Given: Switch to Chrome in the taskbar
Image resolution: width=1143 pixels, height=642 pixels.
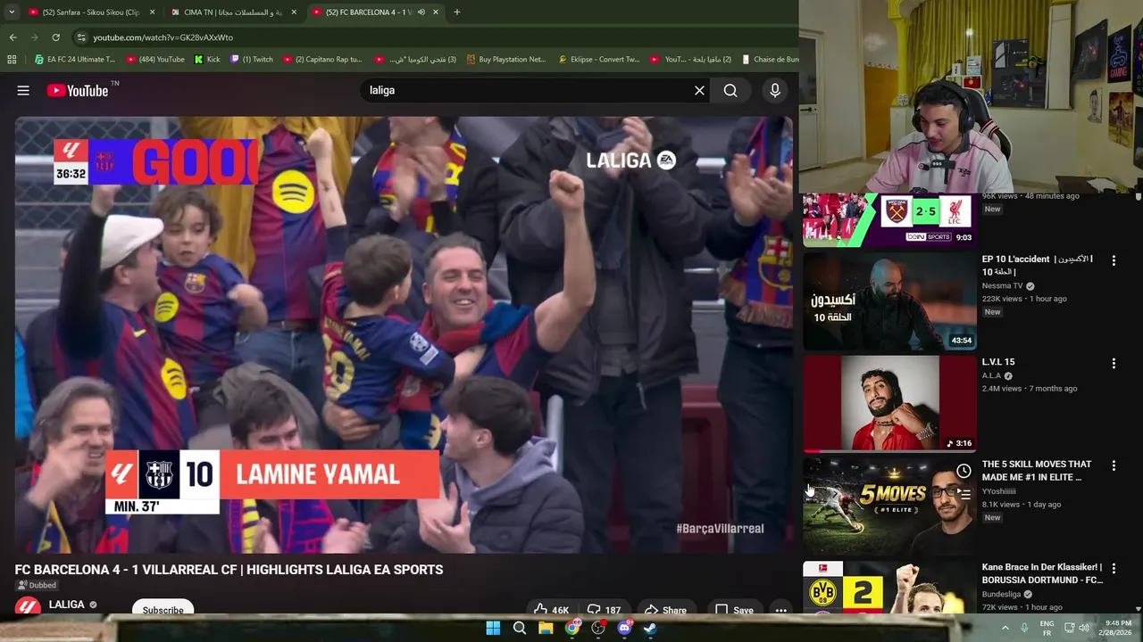Looking at the screenshot, I should tap(571, 628).
